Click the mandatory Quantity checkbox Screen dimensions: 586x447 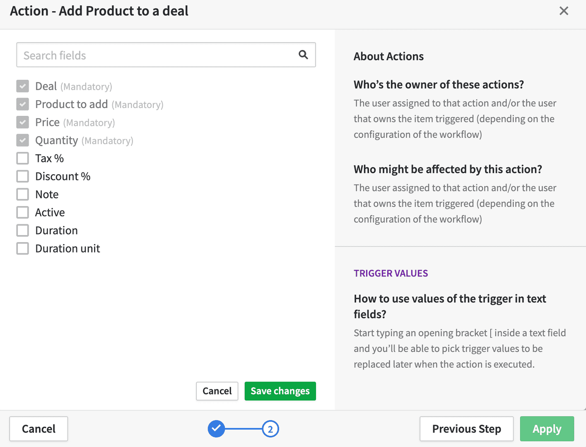pyautogui.click(x=22, y=140)
